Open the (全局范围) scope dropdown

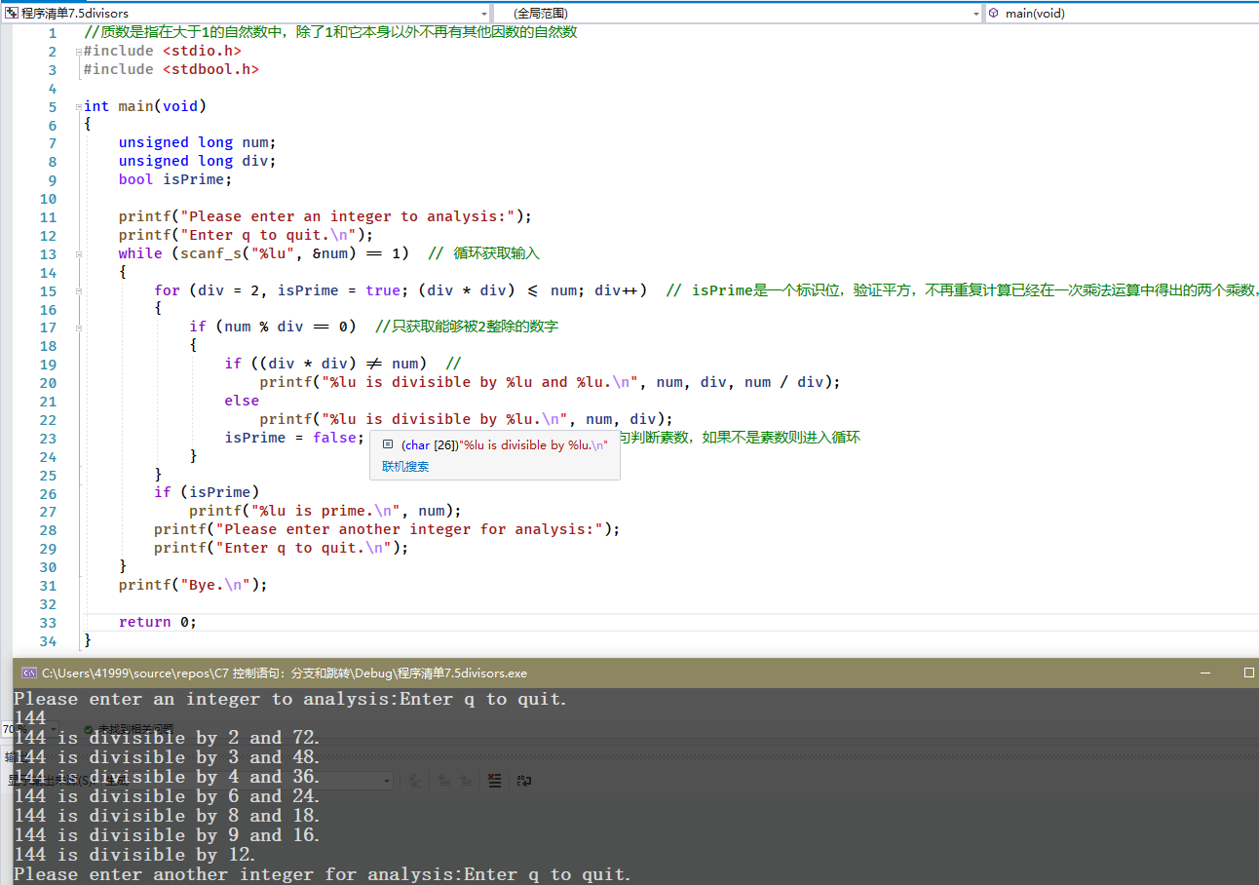click(738, 13)
